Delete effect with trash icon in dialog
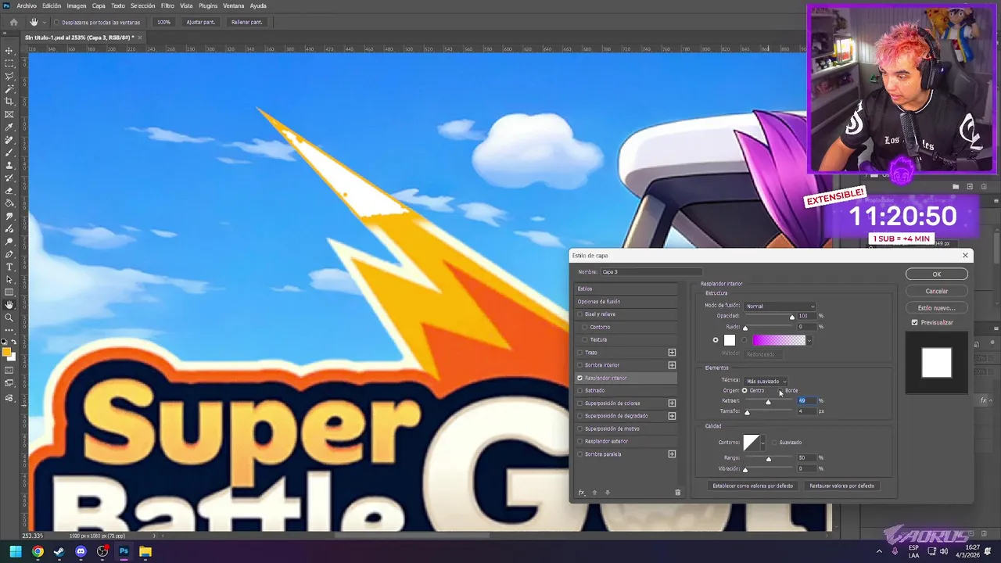 678,493
